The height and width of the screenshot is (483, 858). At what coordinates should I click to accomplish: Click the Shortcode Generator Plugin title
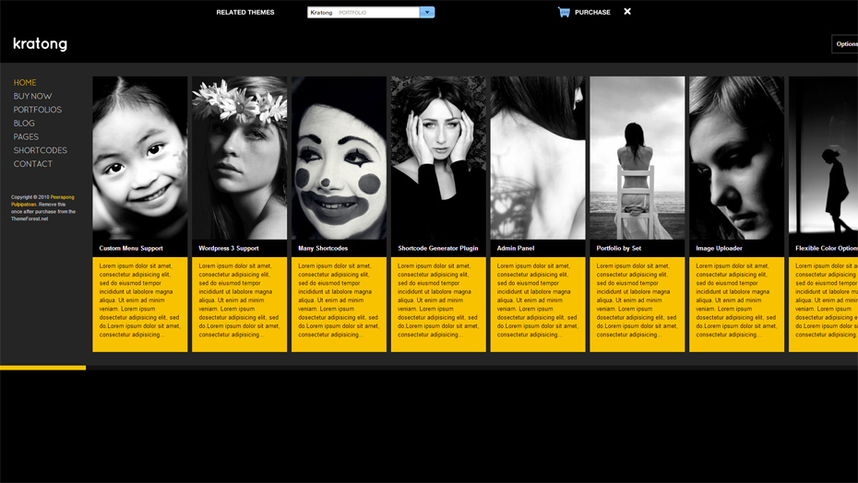(x=437, y=248)
